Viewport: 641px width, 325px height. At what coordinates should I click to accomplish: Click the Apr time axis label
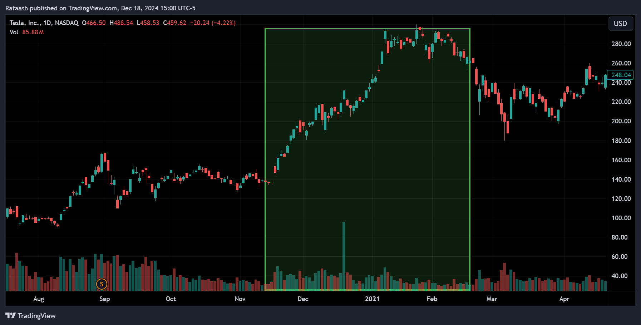[x=564, y=299]
